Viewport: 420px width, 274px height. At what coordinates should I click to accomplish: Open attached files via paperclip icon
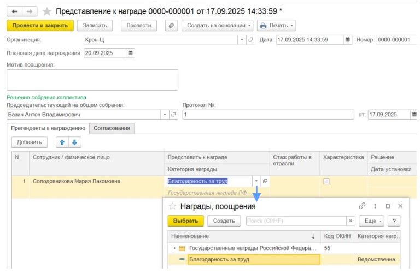[x=172, y=26]
